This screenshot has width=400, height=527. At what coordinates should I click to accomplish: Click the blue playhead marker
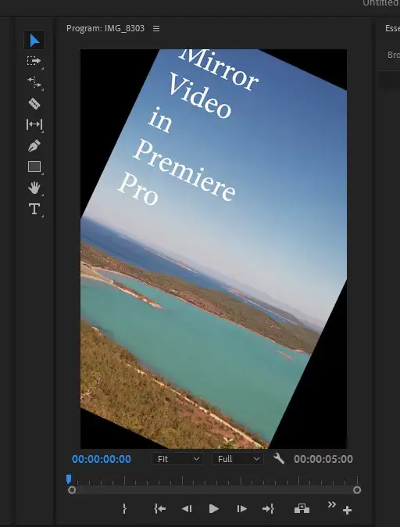pos(69,479)
